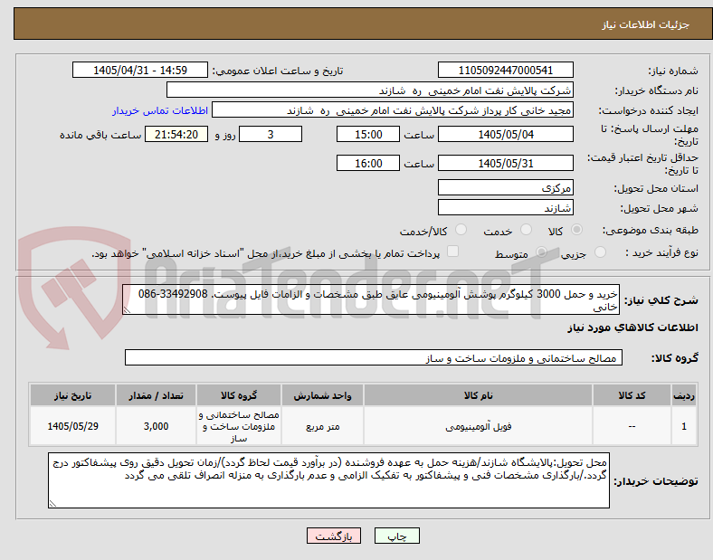This screenshot has height=560, width=713.
Task: Click the resize handle of buyer notes box
Action: pyautogui.click(x=52, y=503)
